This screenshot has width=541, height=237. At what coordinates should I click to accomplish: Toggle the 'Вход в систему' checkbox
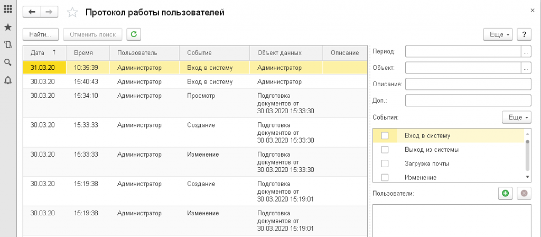tap(385, 136)
